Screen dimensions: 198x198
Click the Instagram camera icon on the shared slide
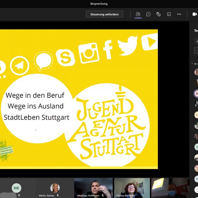pyautogui.click(x=89, y=53)
